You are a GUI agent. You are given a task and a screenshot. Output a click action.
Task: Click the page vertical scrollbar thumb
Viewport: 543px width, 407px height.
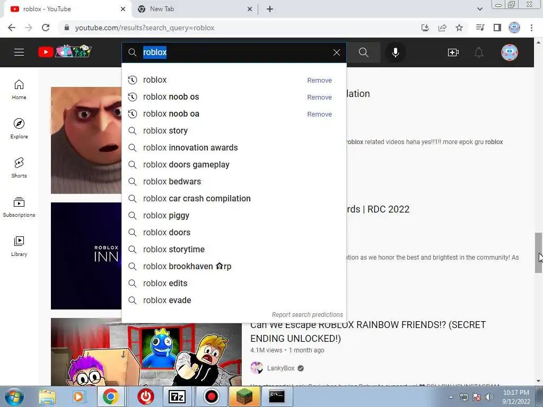(538, 253)
